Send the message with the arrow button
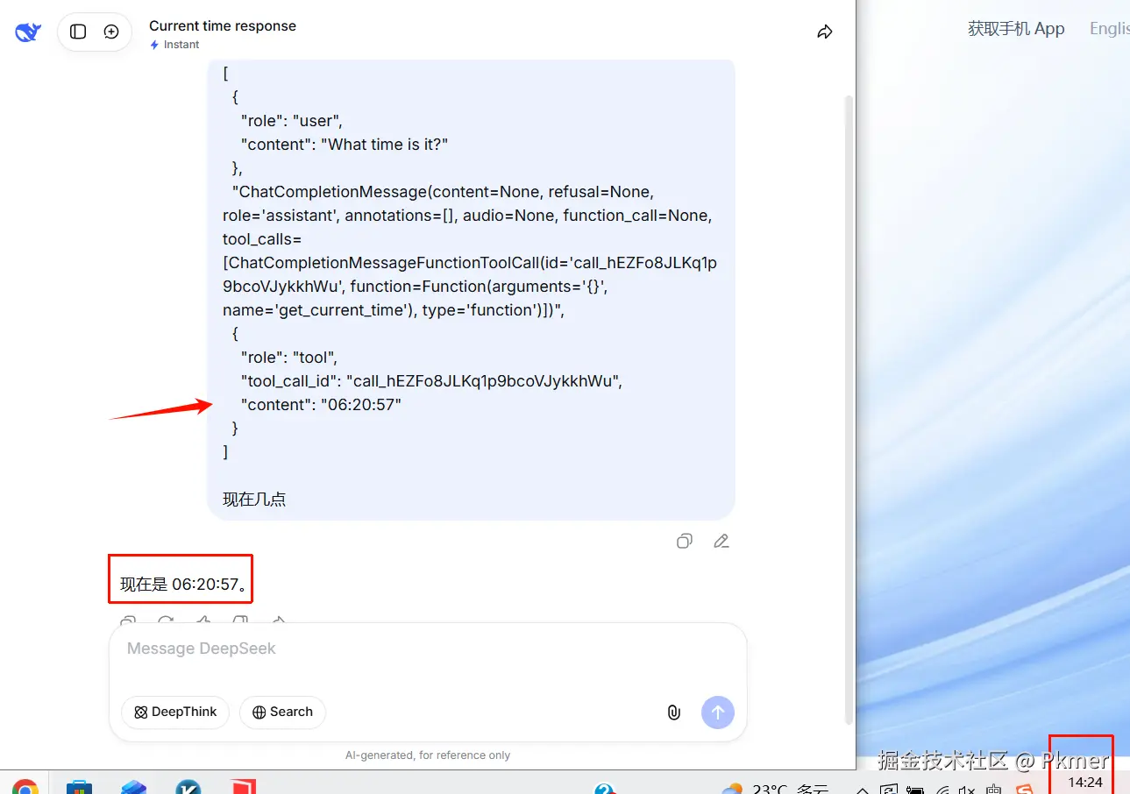This screenshot has height=794, width=1130. point(718,712)
